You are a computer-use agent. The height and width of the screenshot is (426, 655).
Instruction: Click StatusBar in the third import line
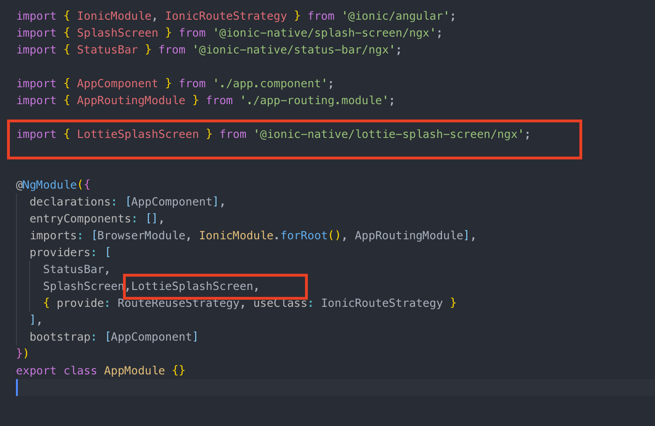click(x=107, y=50)
